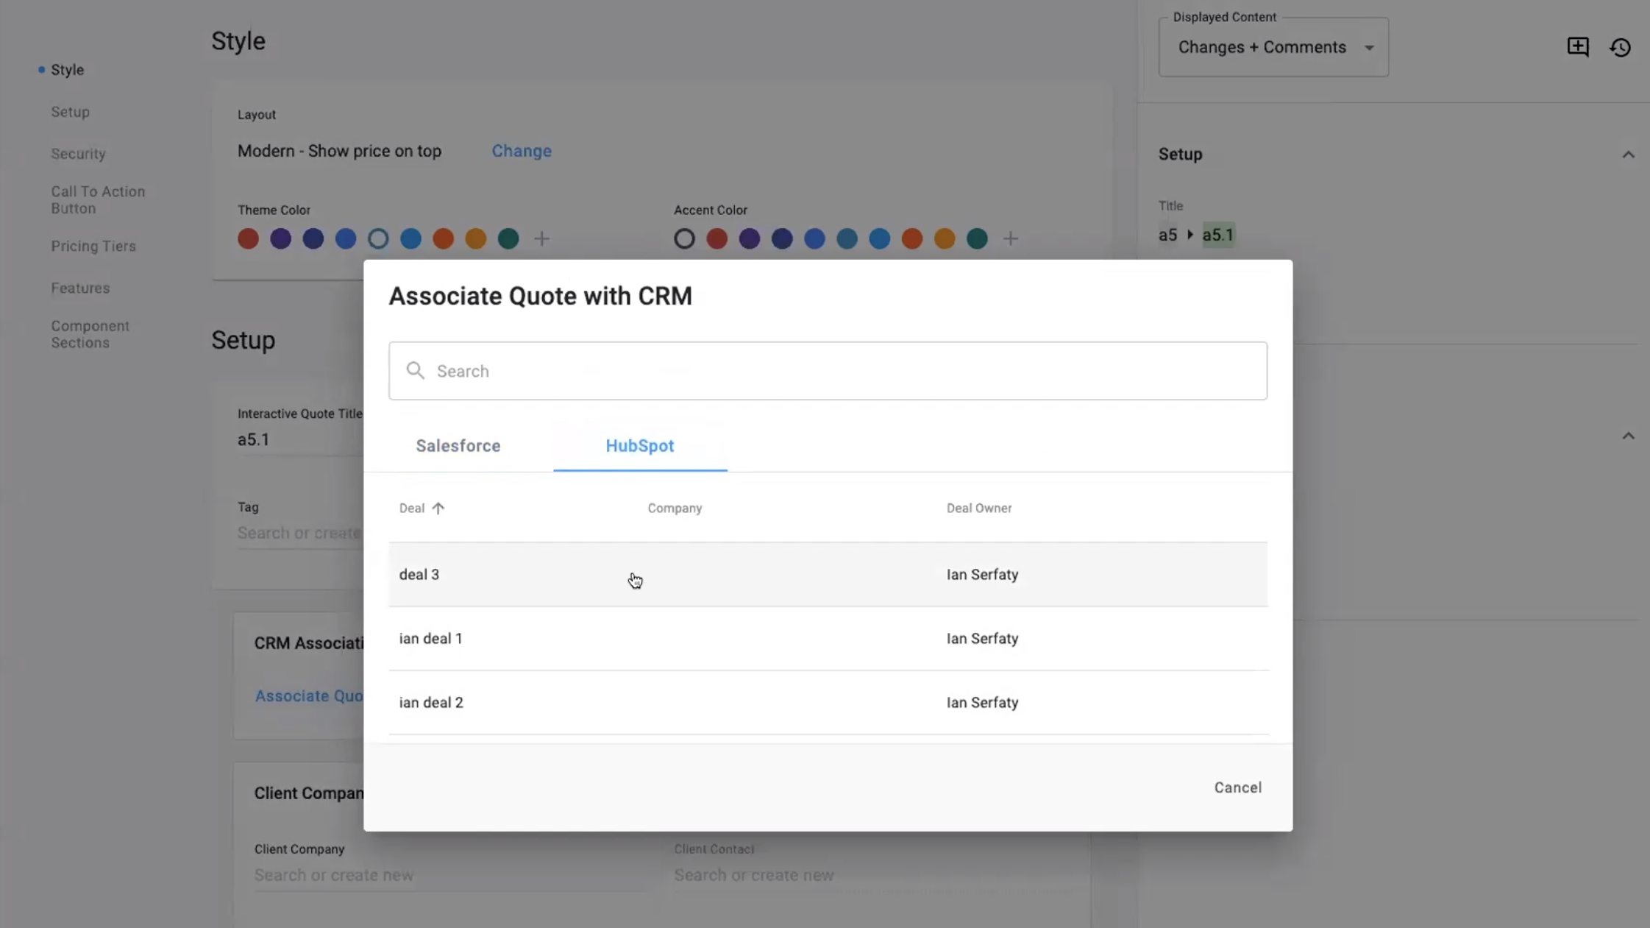Click the add comment icon

(1578, 47)
